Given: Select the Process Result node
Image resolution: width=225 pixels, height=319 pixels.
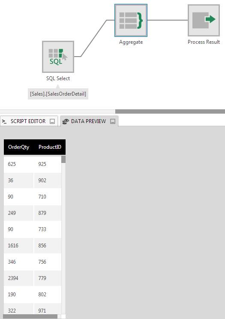Looking at the screenshot, I should 204,20.
